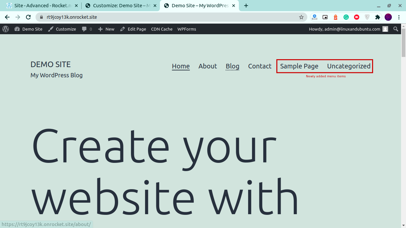Navigate to the Blog menu link
Image resolution: width=406 pixels, height=228 pixels.
(232, 66)
